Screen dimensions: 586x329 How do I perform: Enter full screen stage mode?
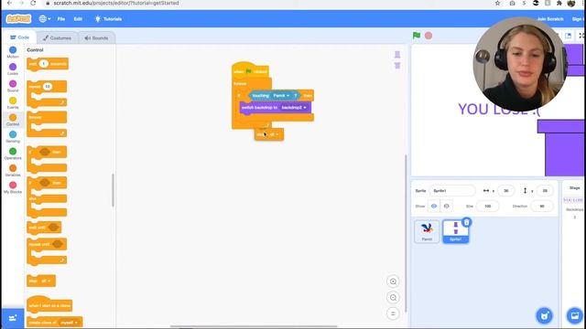click(x=581, y=36)
